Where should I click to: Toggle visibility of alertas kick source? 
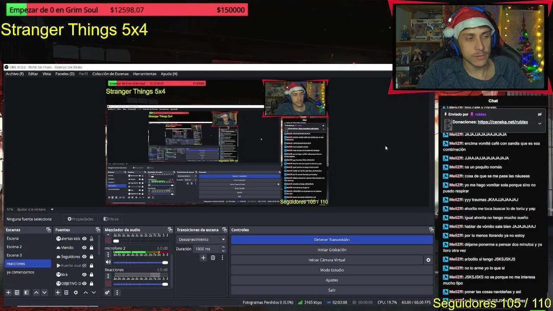[84, 238]
